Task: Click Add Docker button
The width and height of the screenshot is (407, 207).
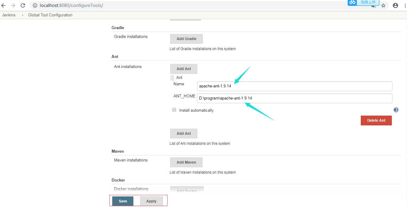Action: pyautogui.click(x=187, y=190)
